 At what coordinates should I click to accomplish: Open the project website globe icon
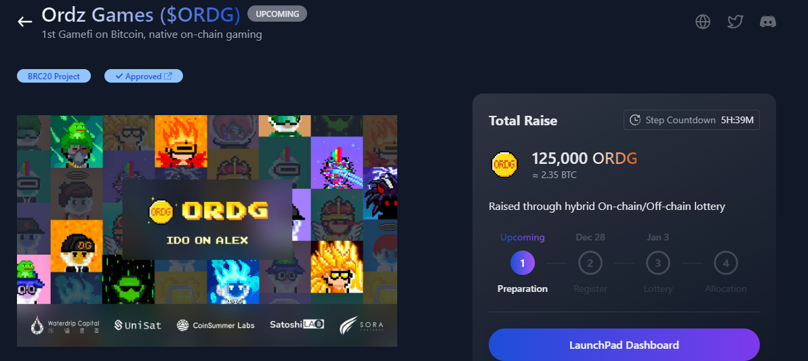tap(703, 22)
